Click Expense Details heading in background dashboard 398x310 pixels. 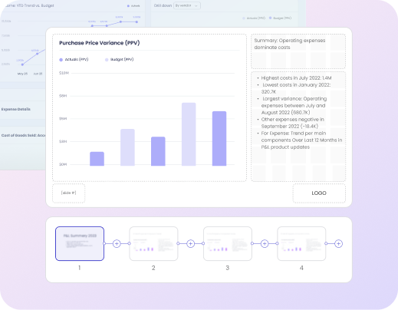pos(16,109)
